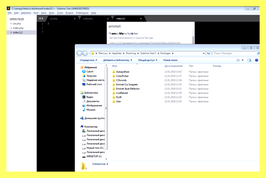The image size is (266, 178).
Task: Click Packages in the address breadcrumb
Action: pyautogui.click(x=165, y=53)
